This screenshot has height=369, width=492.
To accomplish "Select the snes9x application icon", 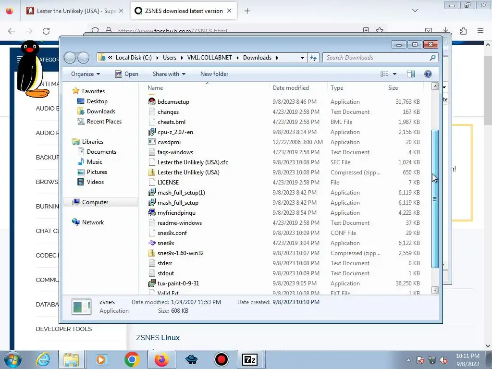I will (152, 243).
